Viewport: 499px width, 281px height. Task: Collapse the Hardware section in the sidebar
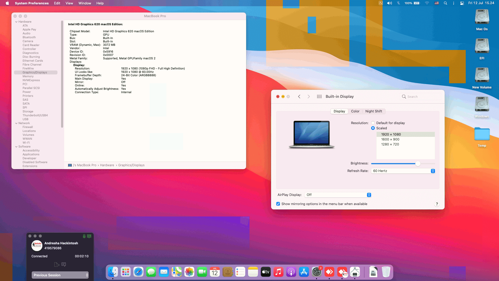16,22
